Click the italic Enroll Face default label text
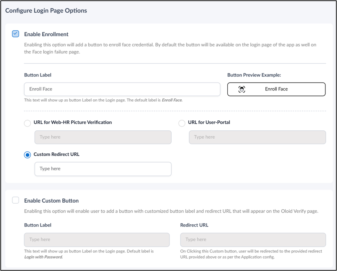This screenshot has height=271, width=337. tap(172, 100)
